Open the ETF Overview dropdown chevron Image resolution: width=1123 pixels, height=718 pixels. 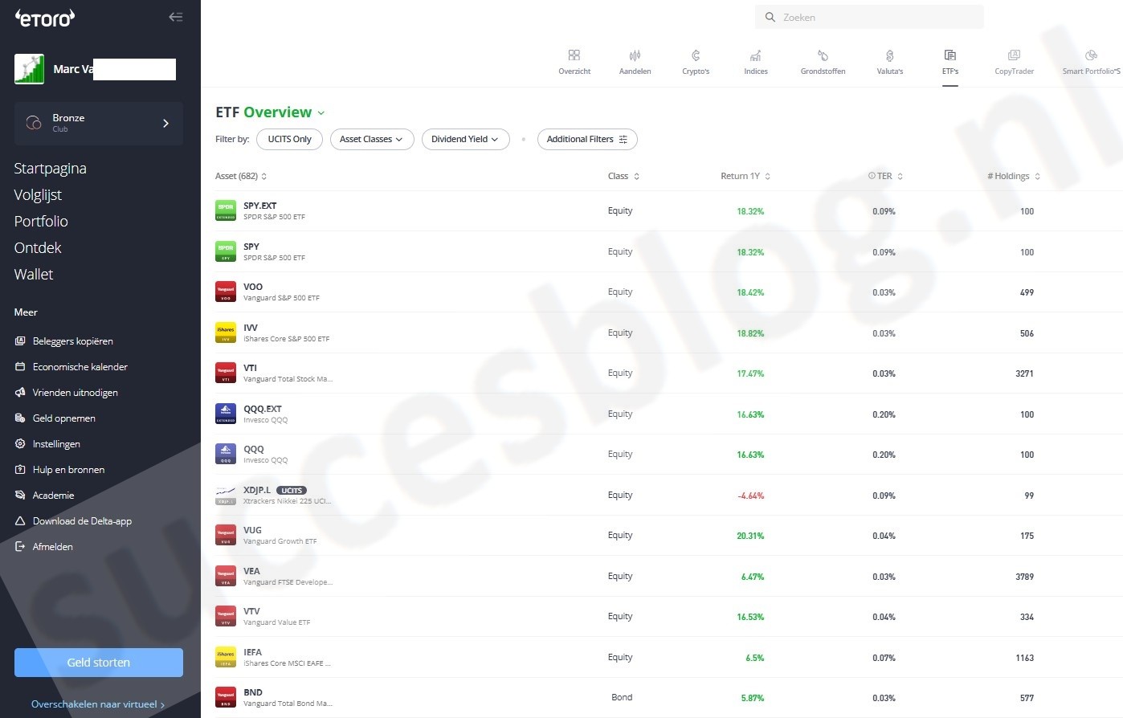[321, 113]
